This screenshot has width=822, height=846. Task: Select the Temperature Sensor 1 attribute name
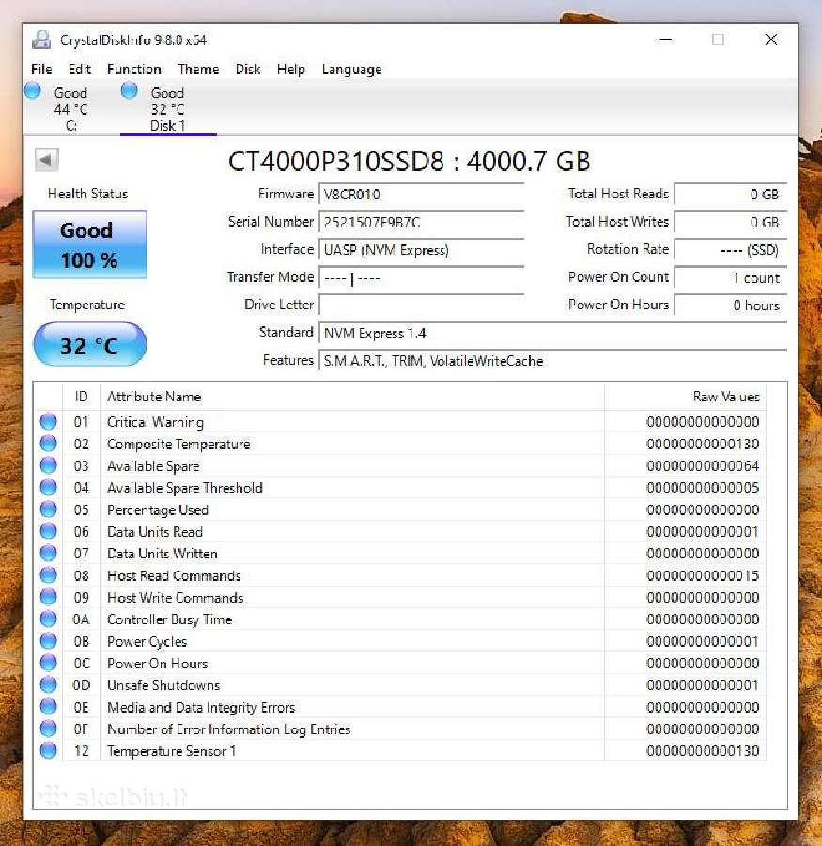[172, 751]
